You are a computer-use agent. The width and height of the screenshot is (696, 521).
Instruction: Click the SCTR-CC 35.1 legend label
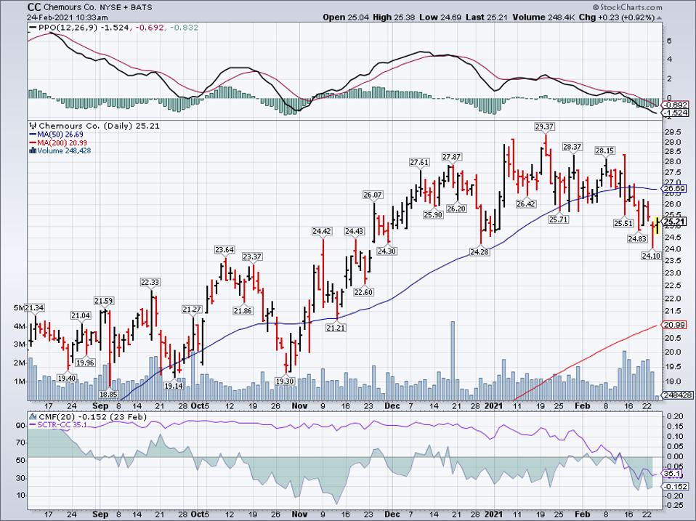click(62, 425)
